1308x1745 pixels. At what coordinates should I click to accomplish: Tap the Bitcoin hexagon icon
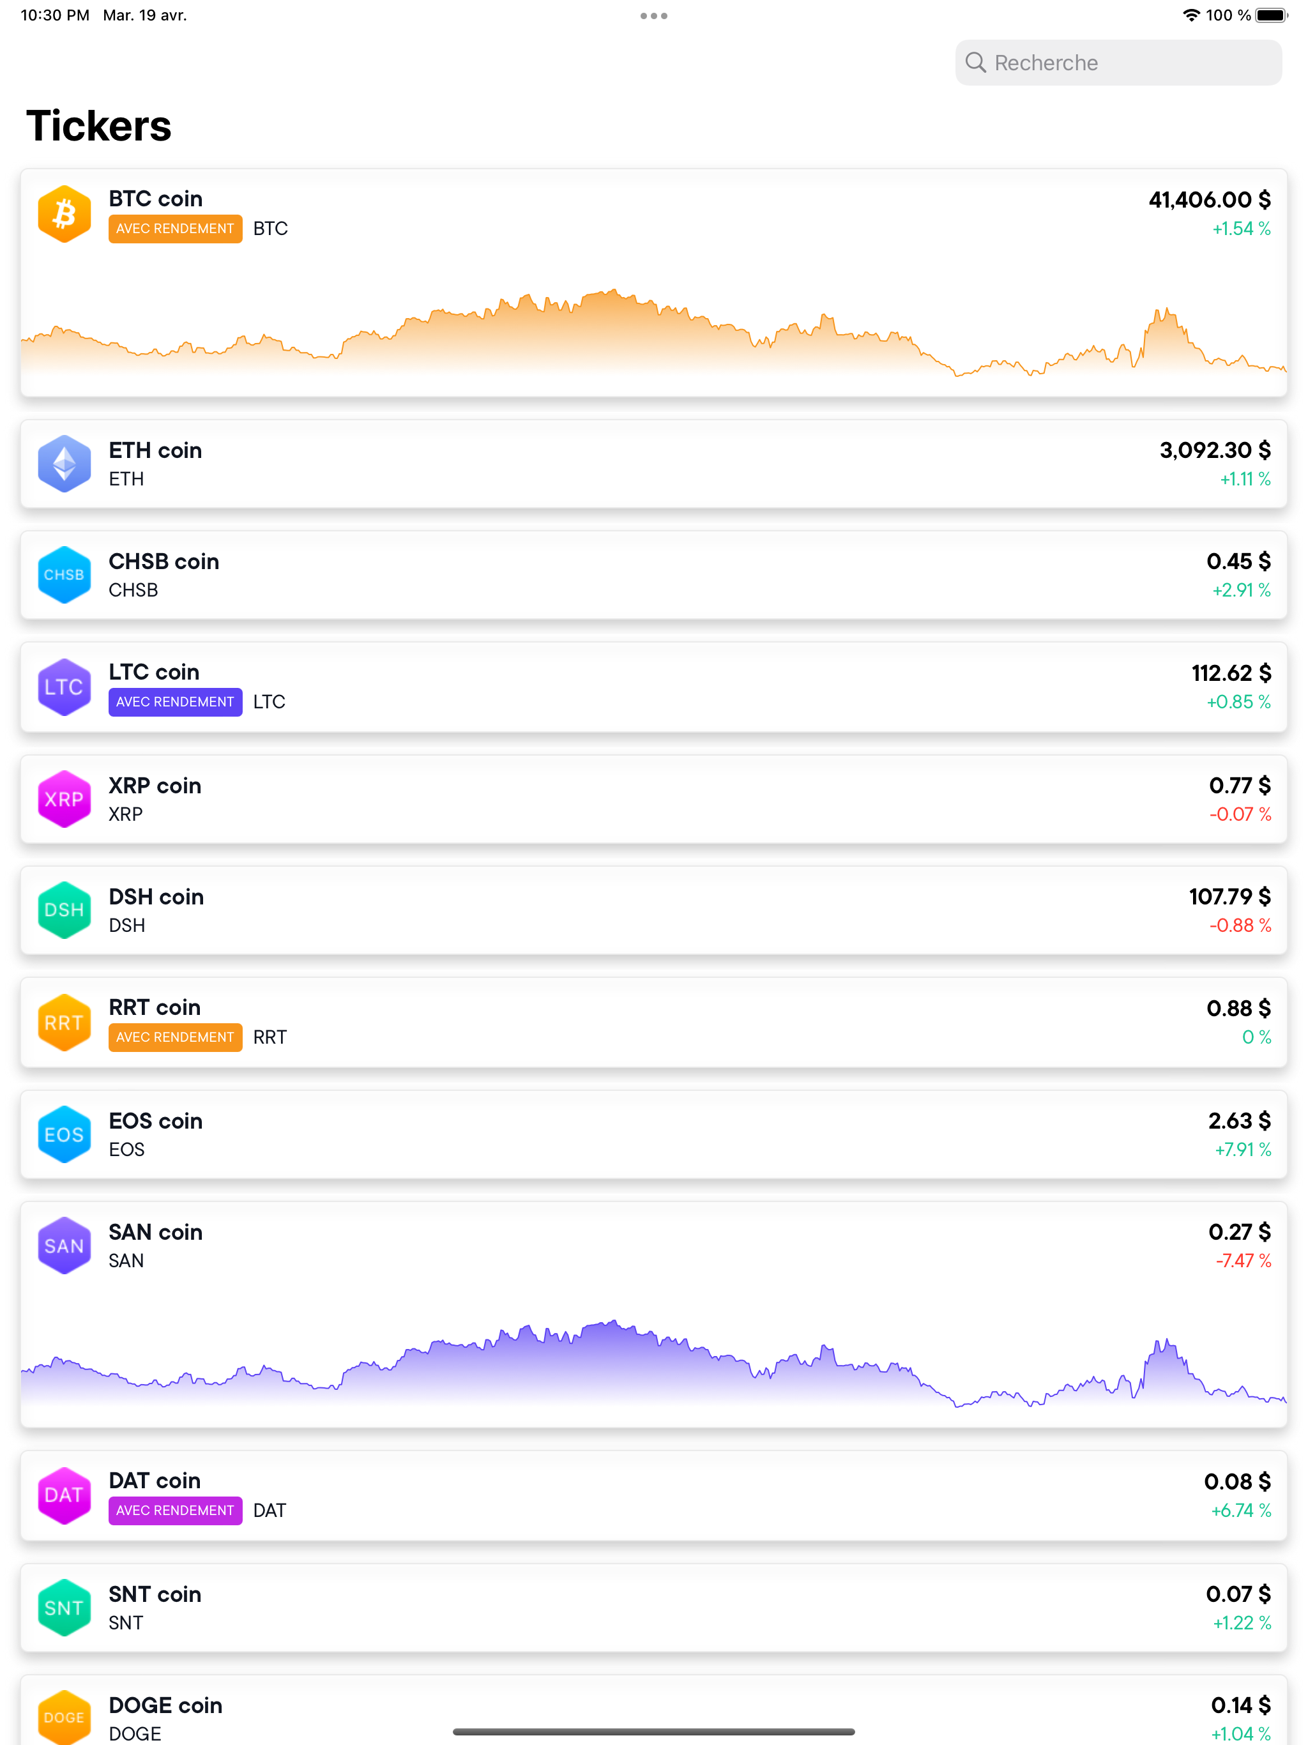pos(64,214)
